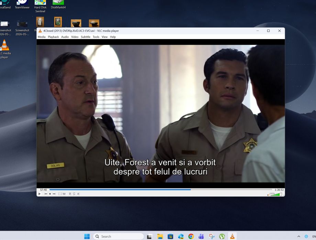Viewport: 316px width, 240px height.
Task: Open the View menu
Action: coord(104,37)
